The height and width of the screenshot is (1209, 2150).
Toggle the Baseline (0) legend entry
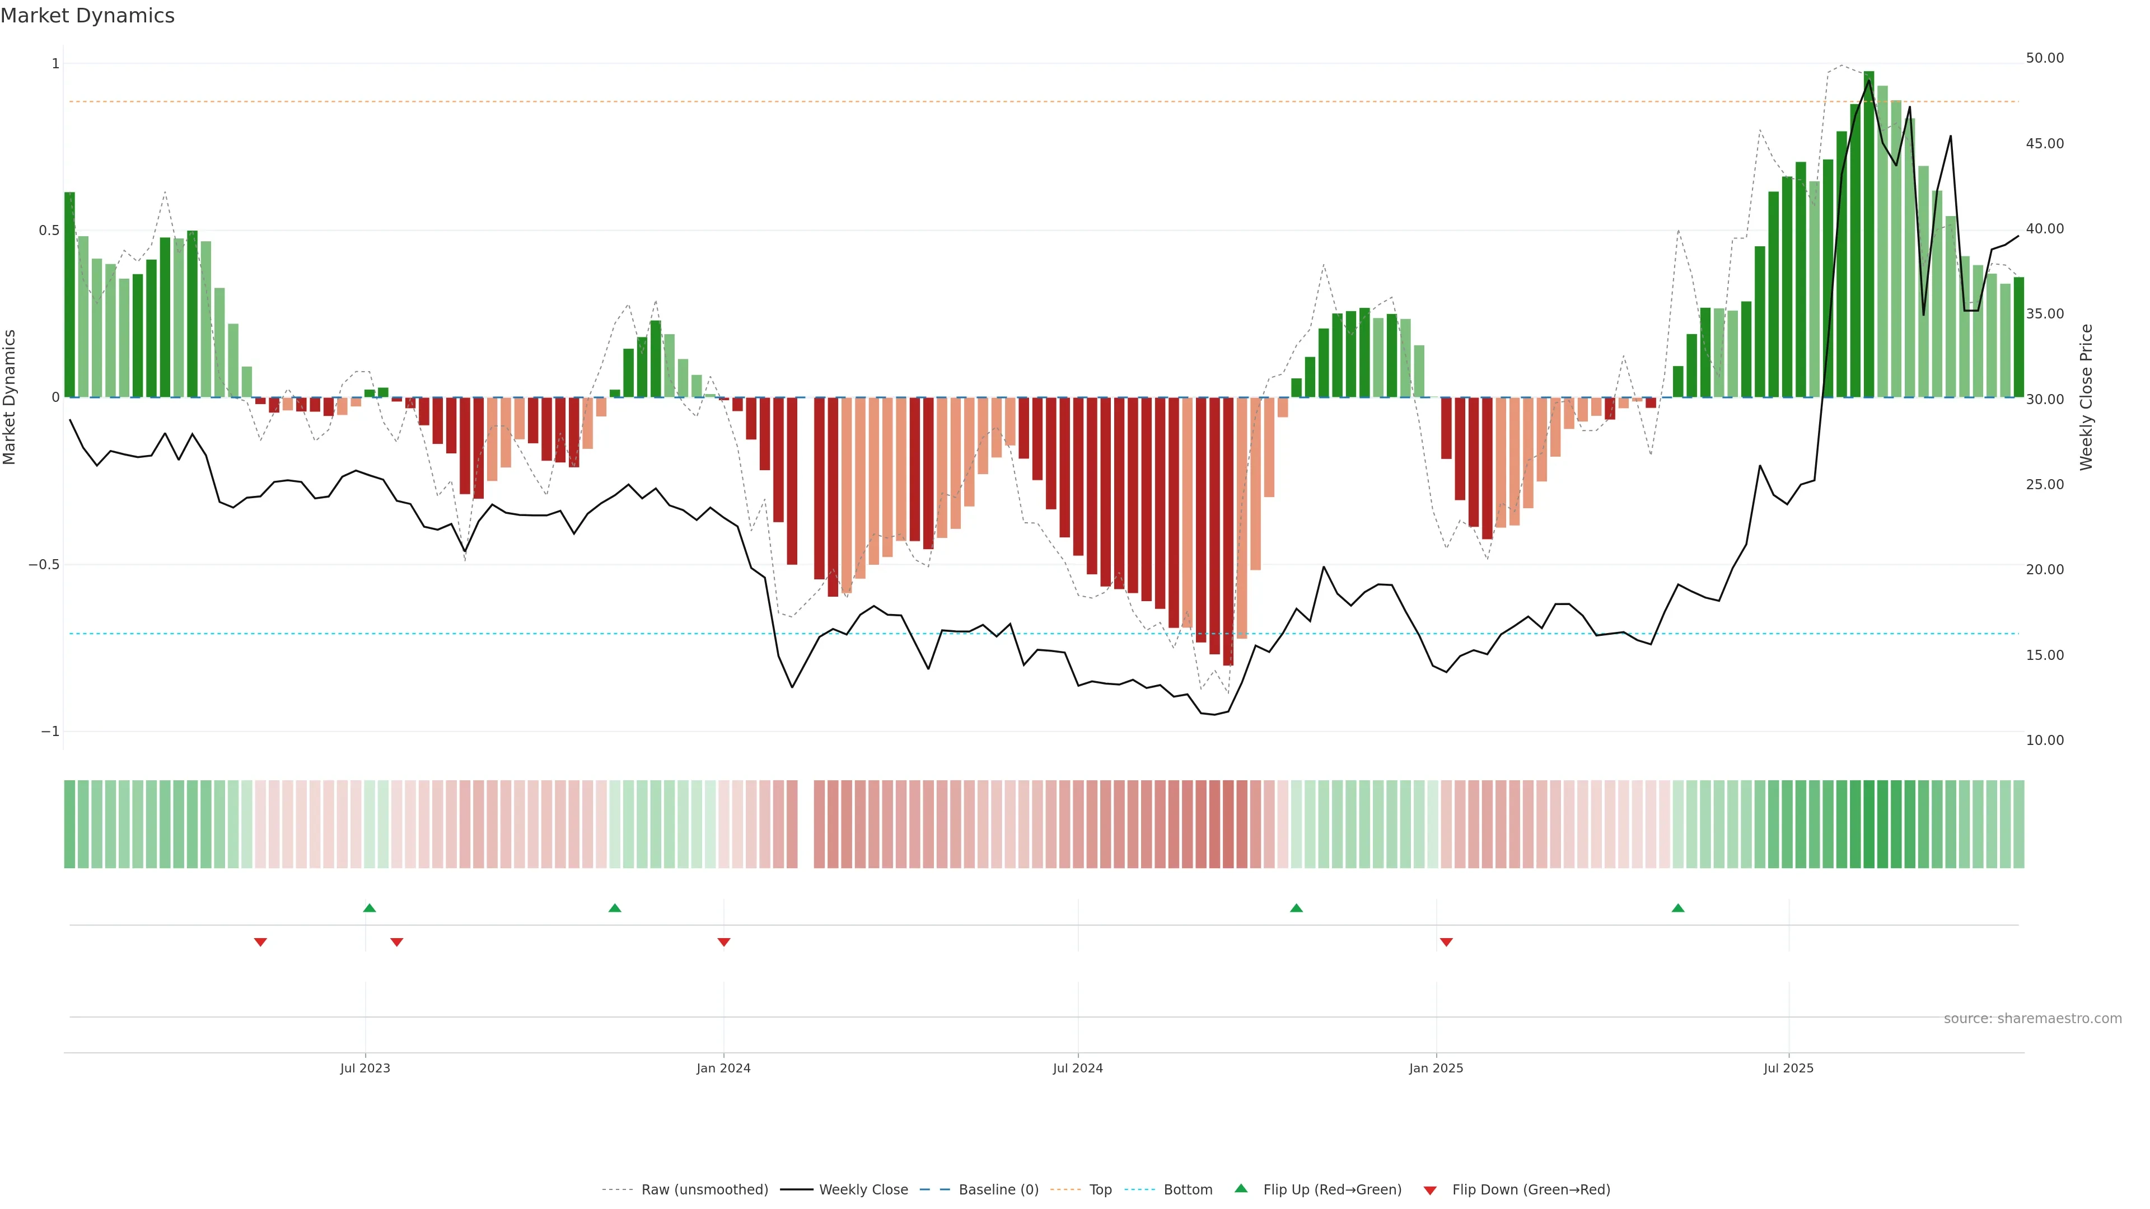point(998,1189)
